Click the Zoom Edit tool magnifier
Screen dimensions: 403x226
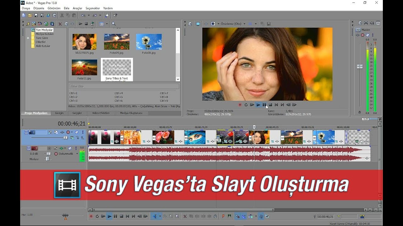tap(177, 216)
